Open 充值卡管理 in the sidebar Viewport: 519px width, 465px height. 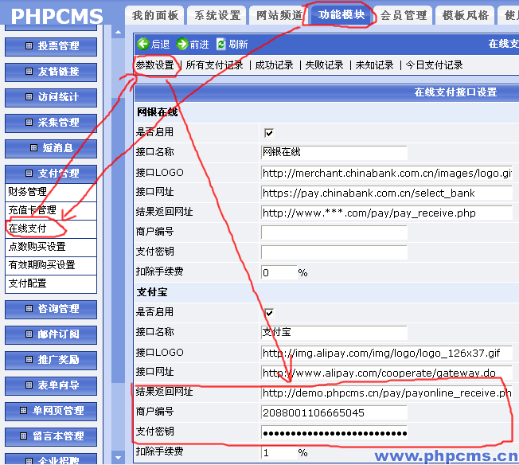pos(51,210)
